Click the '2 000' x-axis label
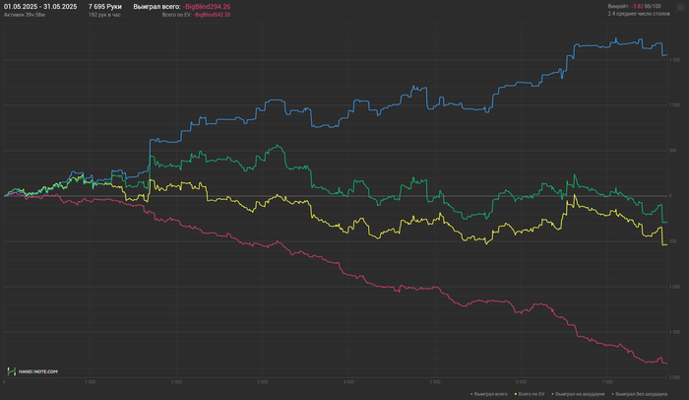The width and height of the screenshot is (689, 400). click(x=176, y=382)
